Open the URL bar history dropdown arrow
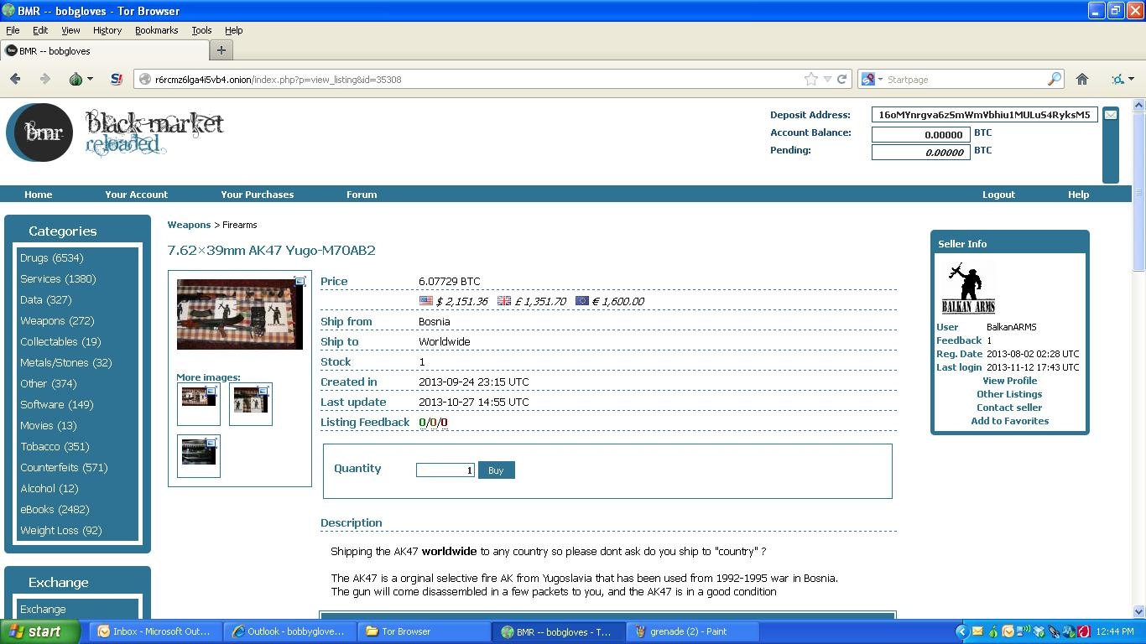 [827, 79]
